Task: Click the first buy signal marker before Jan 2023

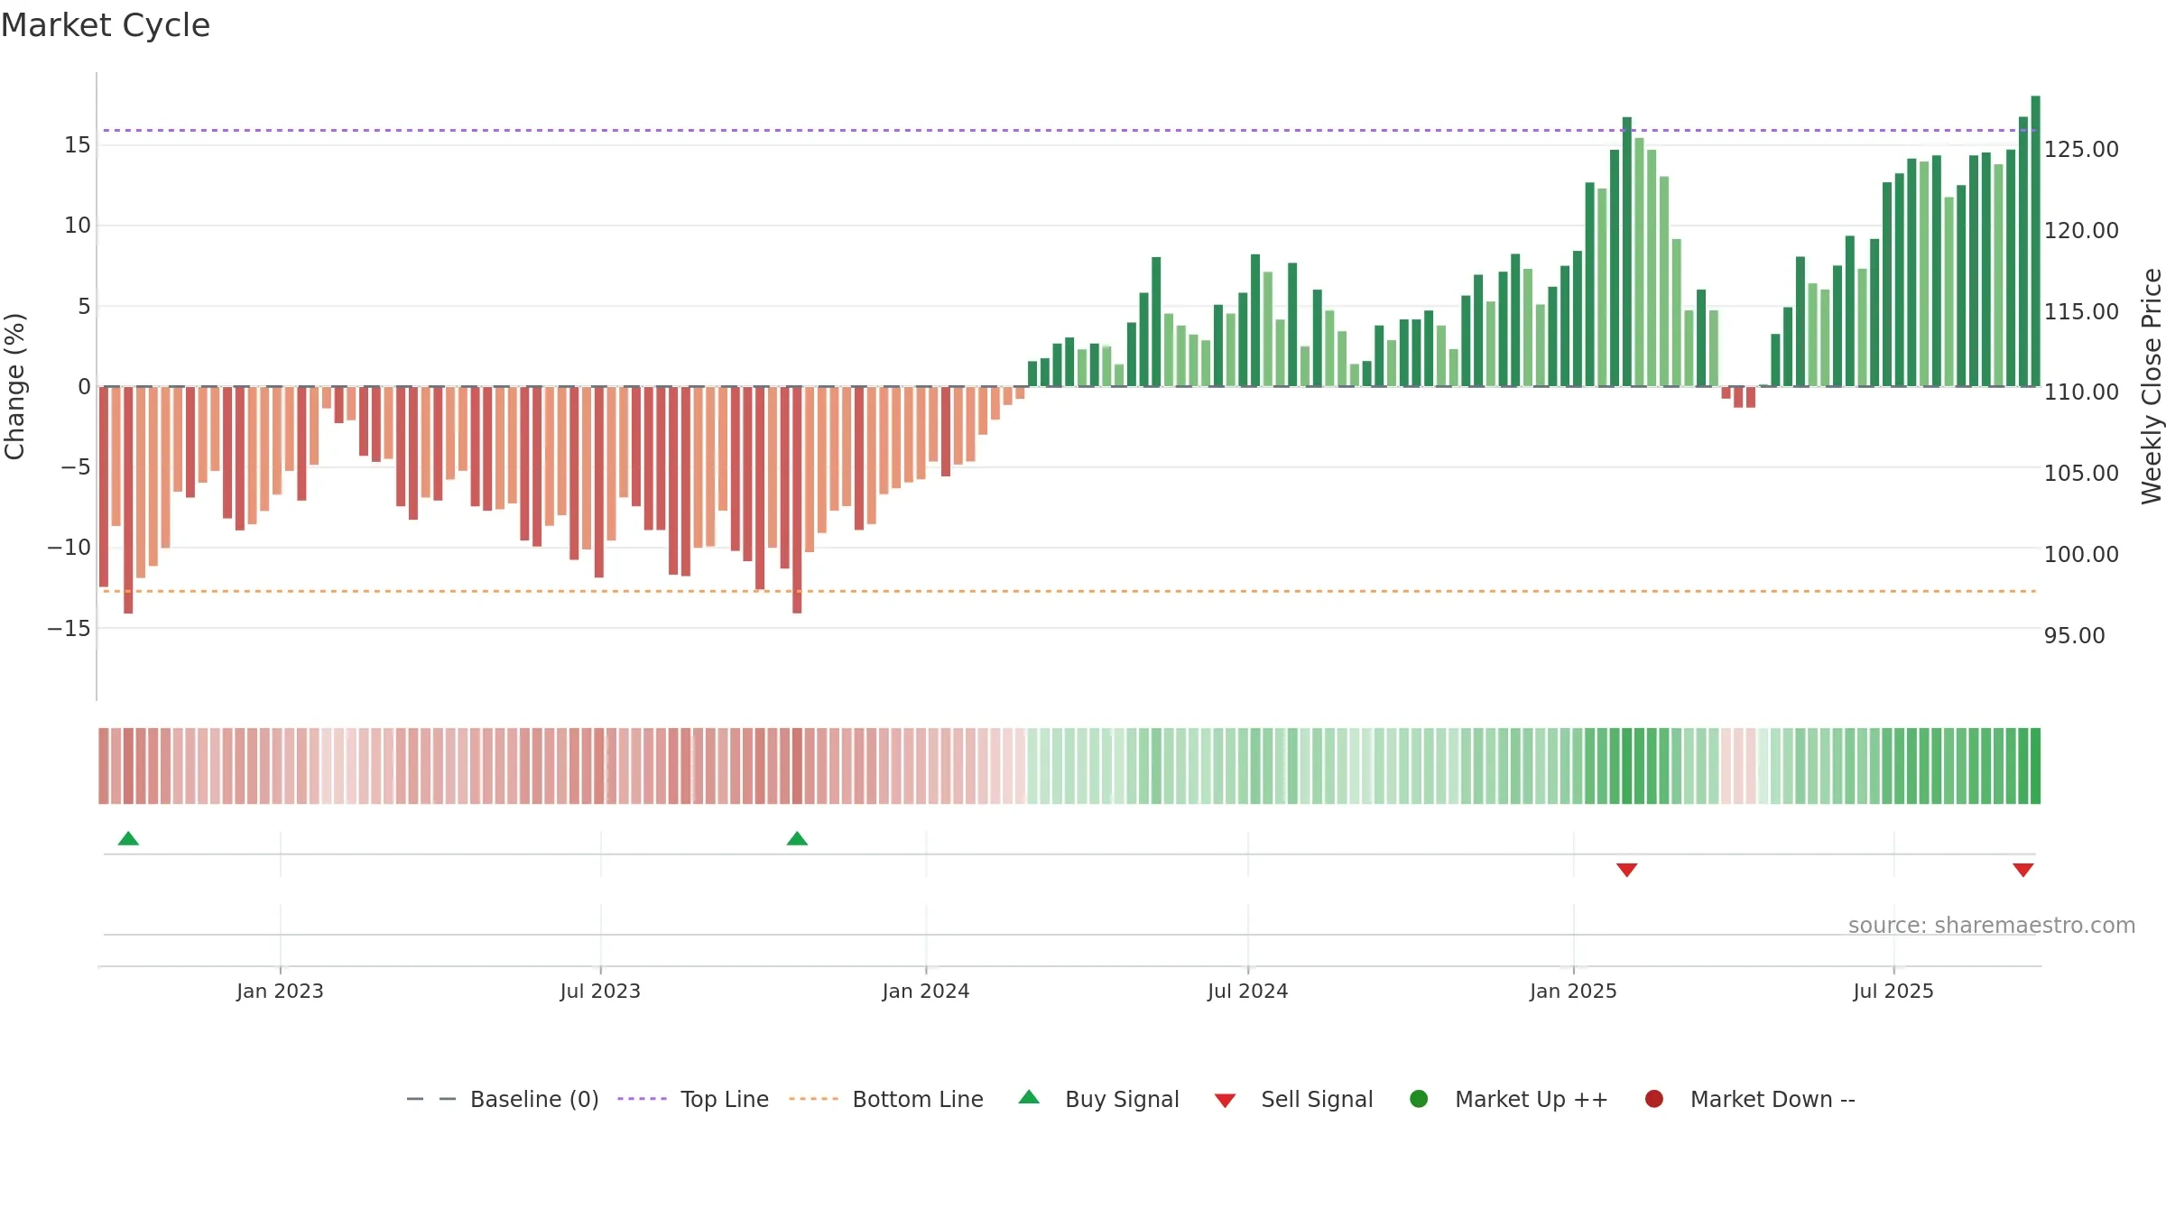Action: pos(128,839)
